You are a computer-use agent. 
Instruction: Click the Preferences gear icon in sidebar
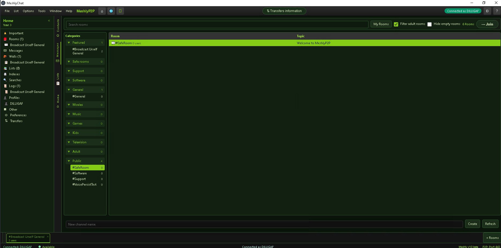(6, 115)
